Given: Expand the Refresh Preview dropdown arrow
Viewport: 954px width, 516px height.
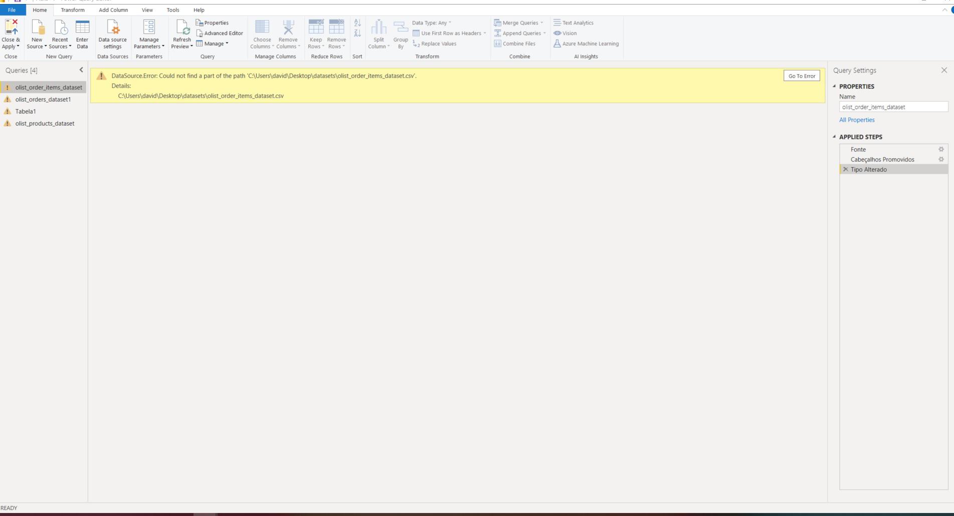Looking at the screenshot, I should tap(192, 47).
